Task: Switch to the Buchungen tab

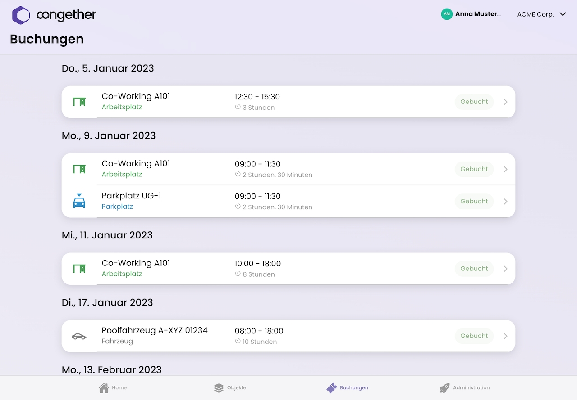Action: click(x=347, y=388)
